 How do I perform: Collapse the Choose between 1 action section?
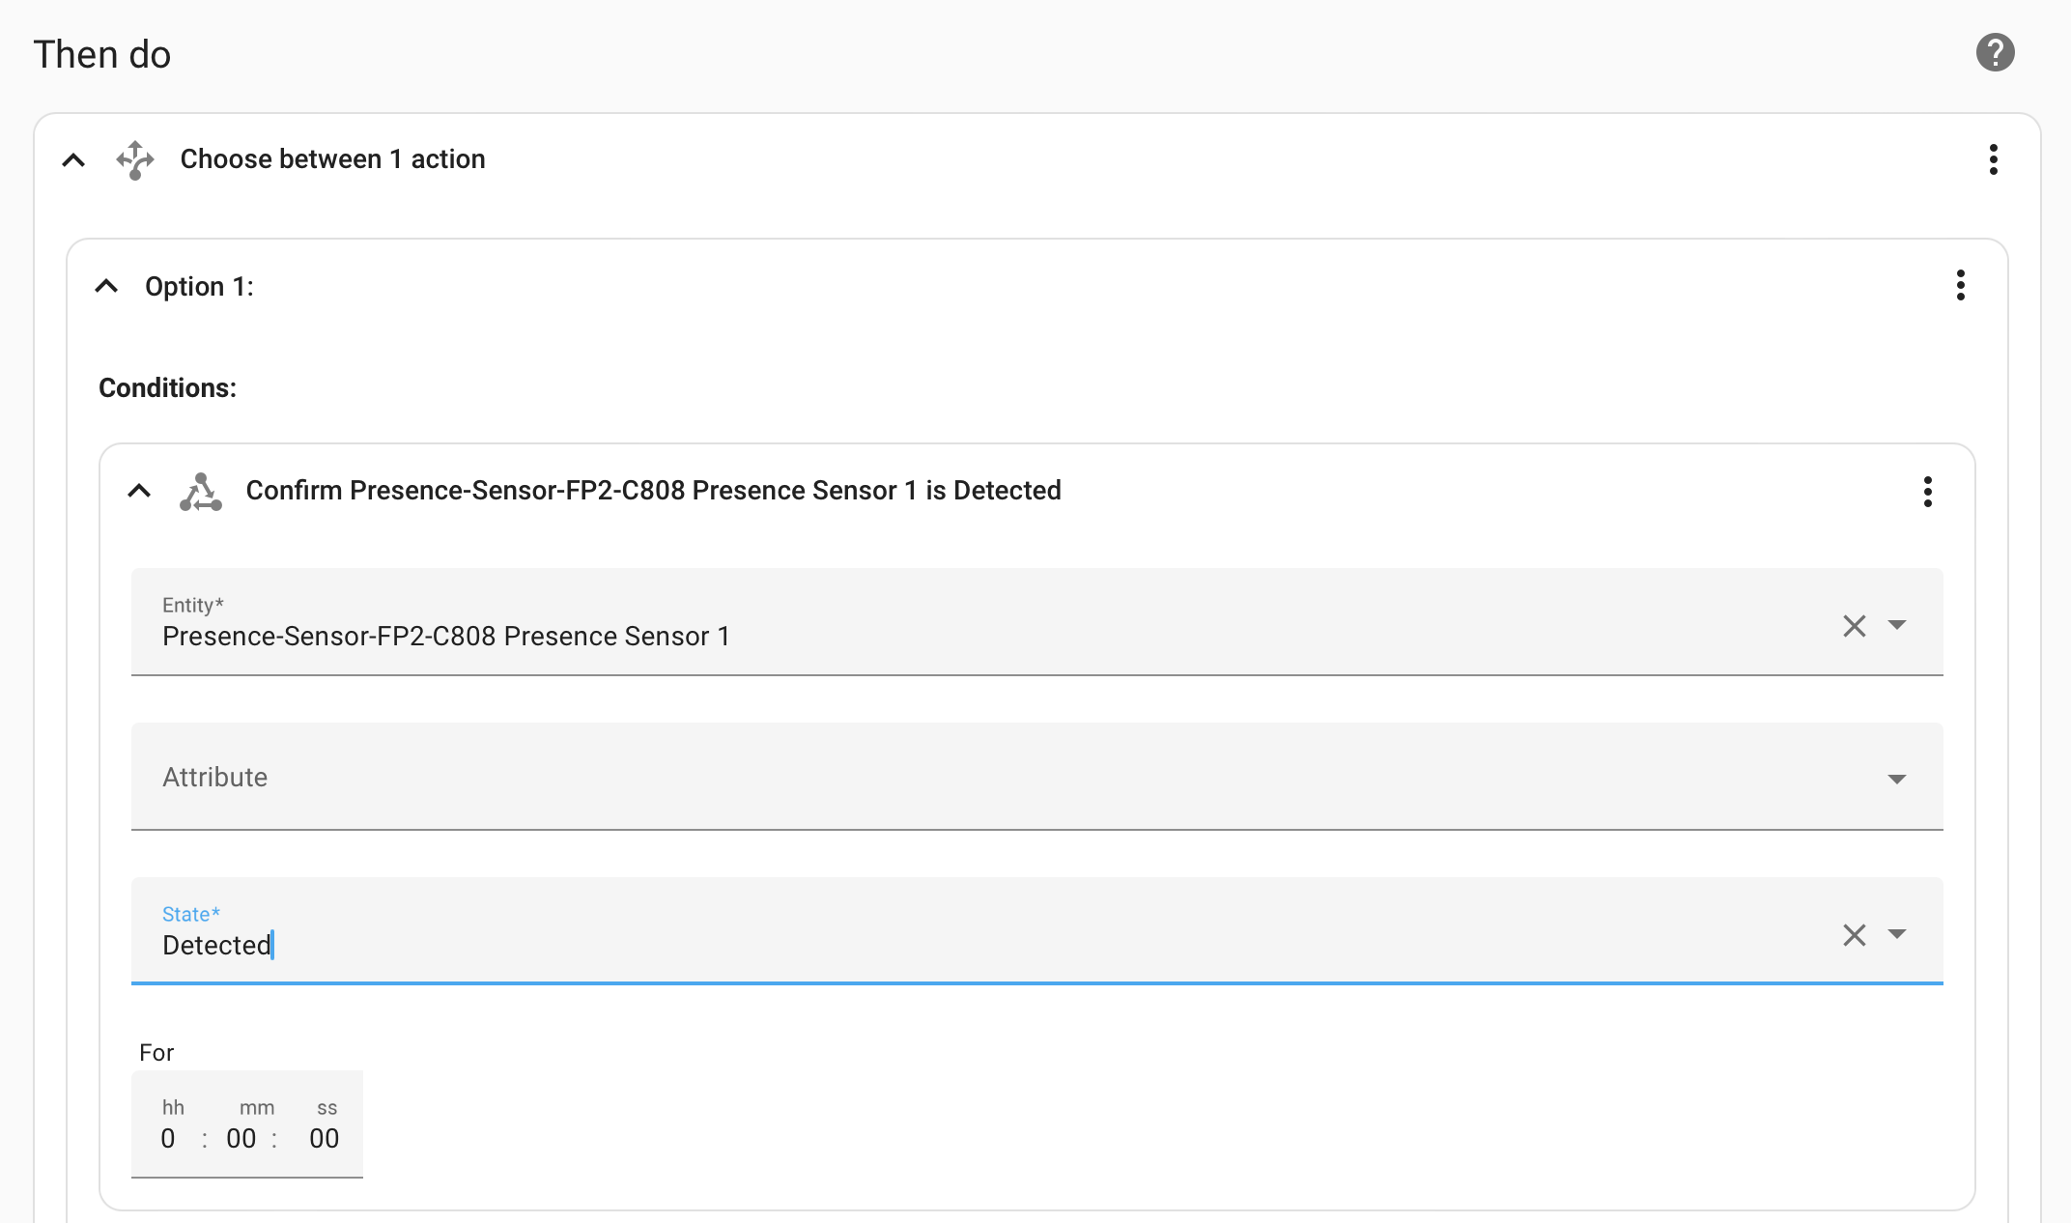72,159
